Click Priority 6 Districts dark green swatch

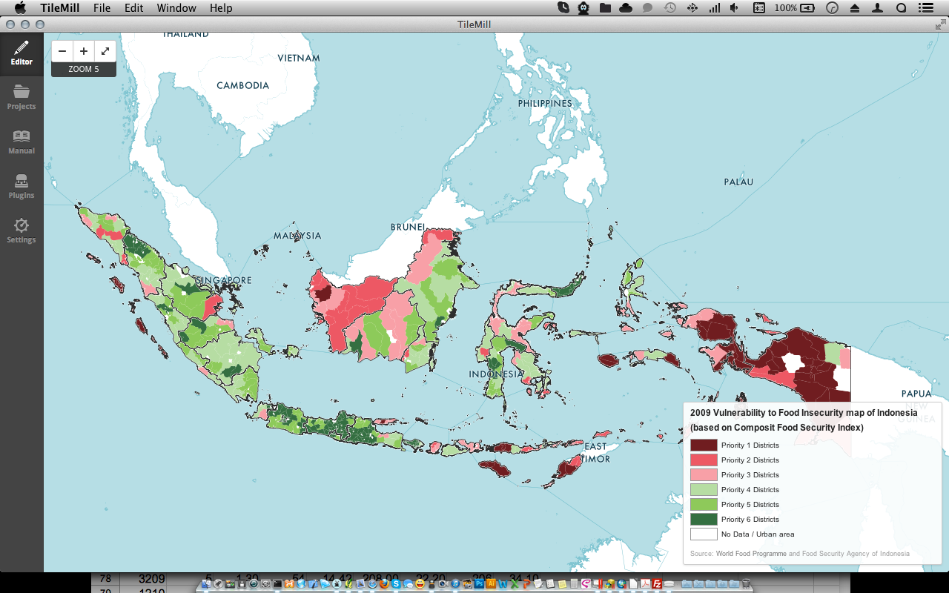[704, 519]
